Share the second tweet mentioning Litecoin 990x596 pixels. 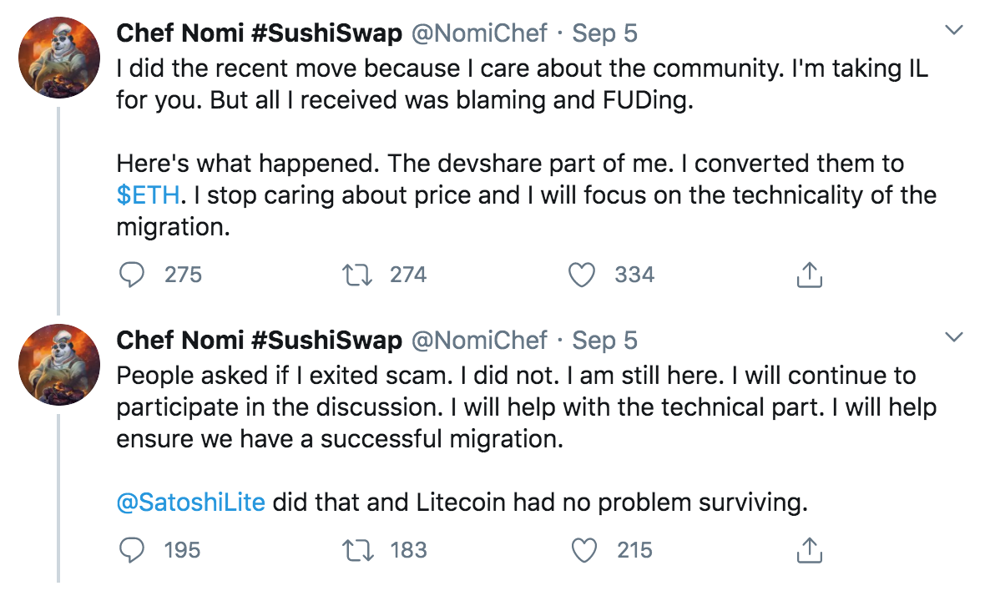809,549
